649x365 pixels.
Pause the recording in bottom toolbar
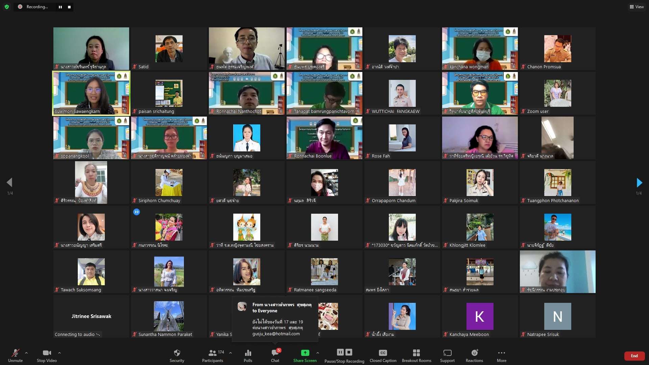(340, 352)
